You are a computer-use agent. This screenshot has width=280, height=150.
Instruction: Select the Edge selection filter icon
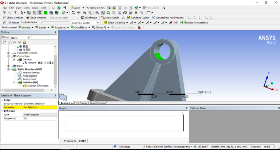[x=34, y=13]
